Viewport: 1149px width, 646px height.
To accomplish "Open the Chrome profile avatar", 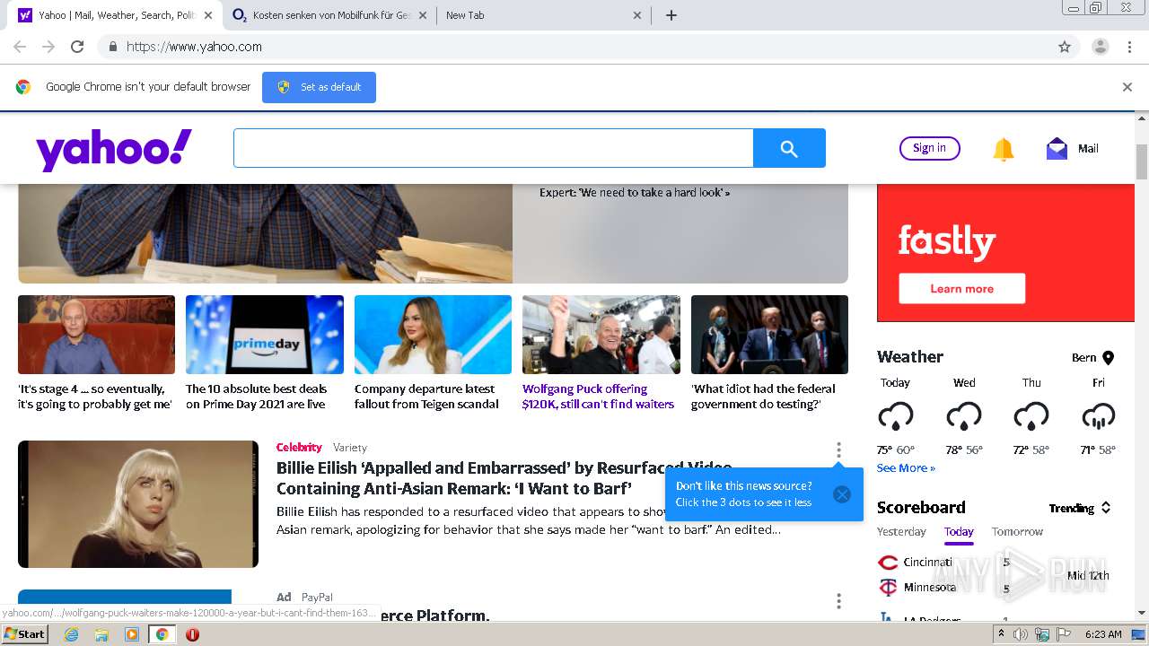I will [x=1100, y=47].
